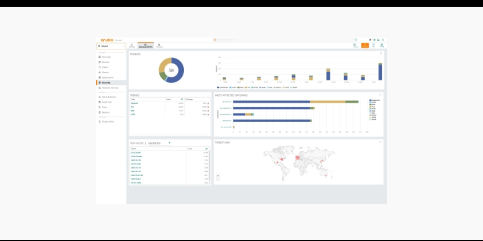Click the Europe hotspot on threat map

(x=297, y=158)
